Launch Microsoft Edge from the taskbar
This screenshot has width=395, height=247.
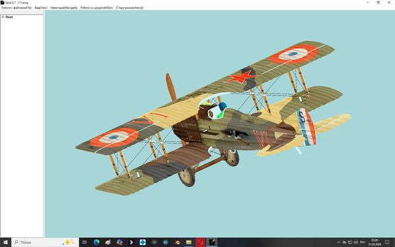[97, 242]
